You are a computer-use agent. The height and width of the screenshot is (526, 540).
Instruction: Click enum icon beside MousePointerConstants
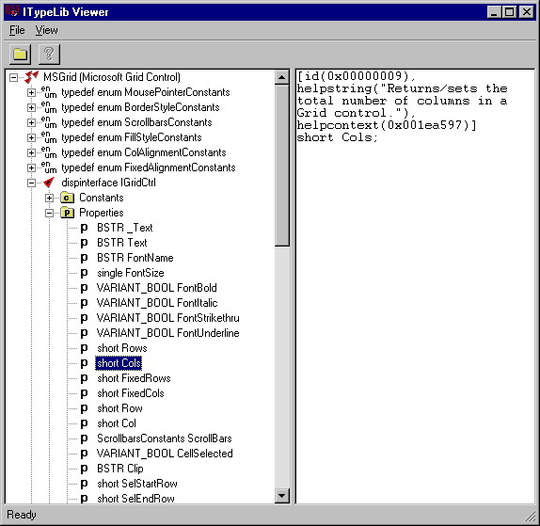coord(49,92)
